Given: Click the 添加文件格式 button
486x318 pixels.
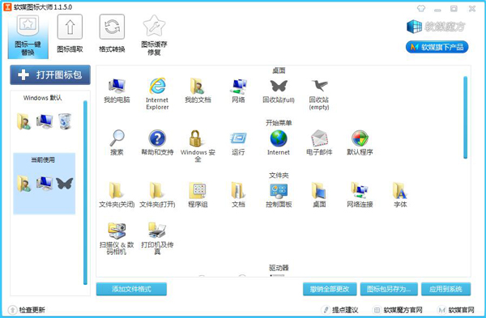Looking at the screenshot, I should tap(131, 289).
